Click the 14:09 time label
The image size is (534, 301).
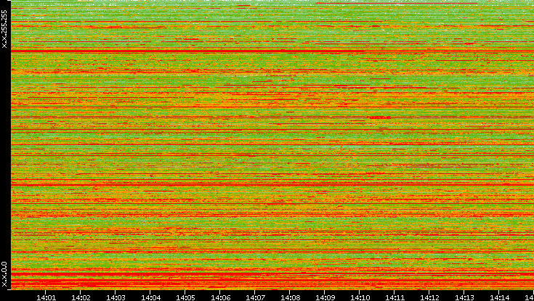click(x=325, y=297)
